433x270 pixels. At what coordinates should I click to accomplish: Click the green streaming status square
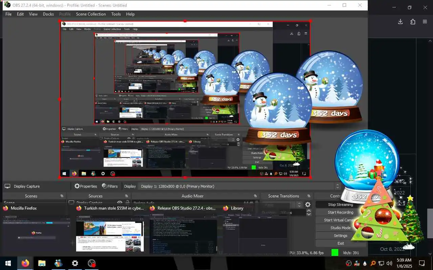(335, 252)
